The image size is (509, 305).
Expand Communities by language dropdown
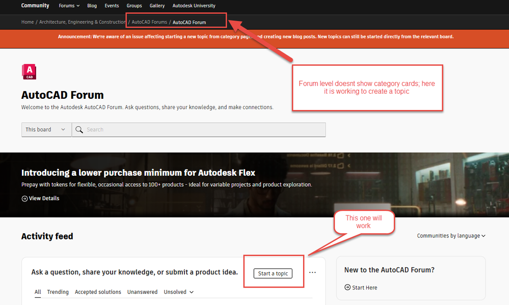pos(451,236)
